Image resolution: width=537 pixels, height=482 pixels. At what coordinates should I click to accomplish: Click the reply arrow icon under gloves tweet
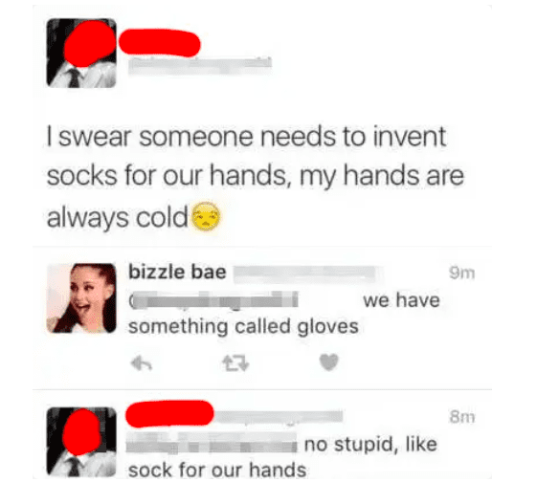tap(142, 363)
